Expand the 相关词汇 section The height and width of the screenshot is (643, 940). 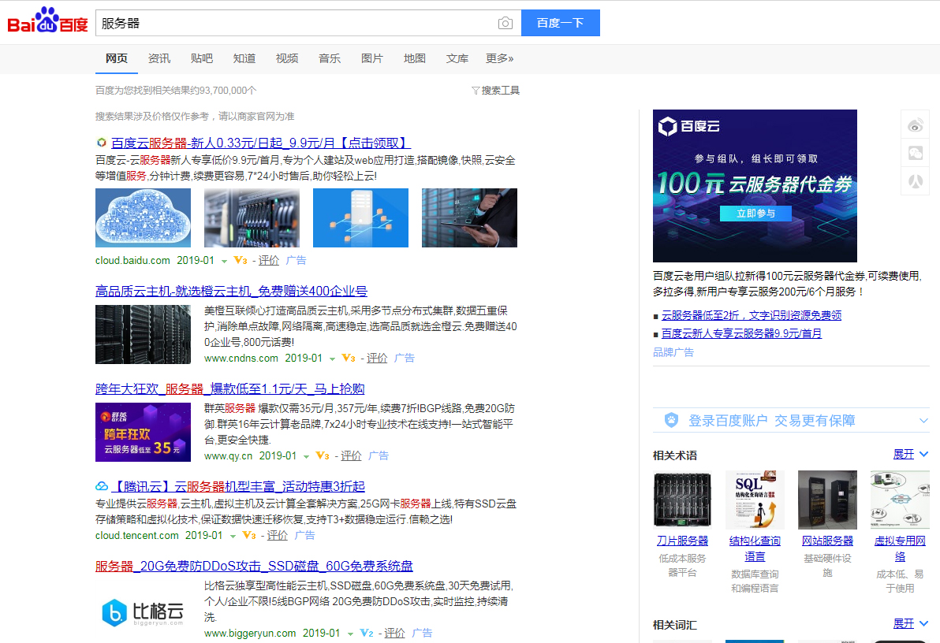[x=911, y=624]
